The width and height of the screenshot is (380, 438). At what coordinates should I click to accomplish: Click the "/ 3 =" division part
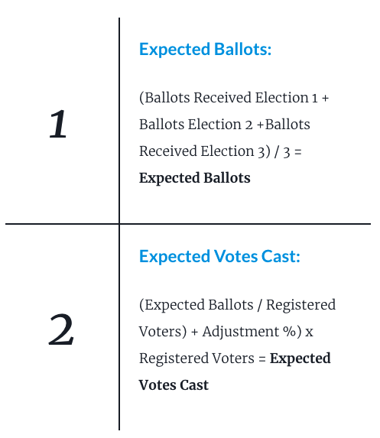288,152
